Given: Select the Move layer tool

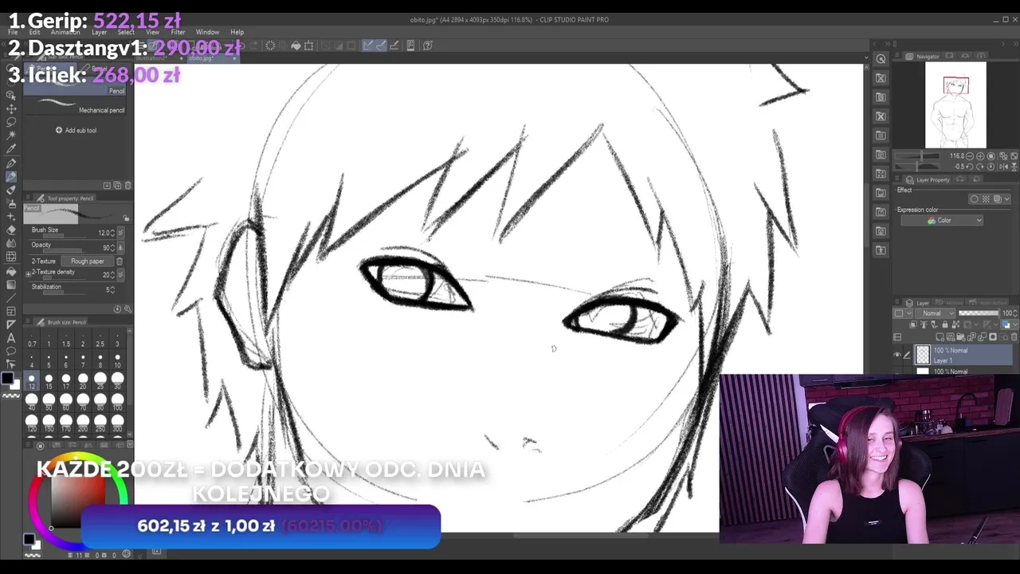Looking at the screenshot, I should coord(11,108).
